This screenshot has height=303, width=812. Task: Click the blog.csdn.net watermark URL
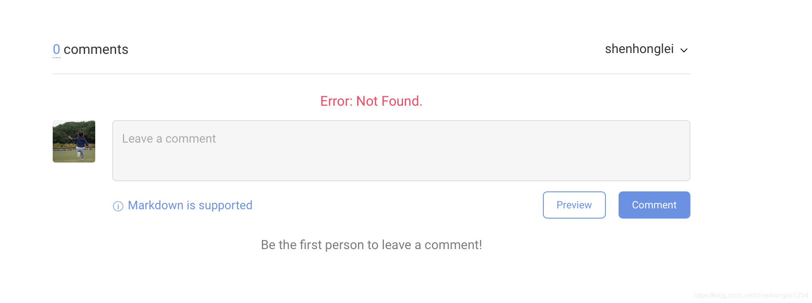pyautogui.click(x=750, y=295)
